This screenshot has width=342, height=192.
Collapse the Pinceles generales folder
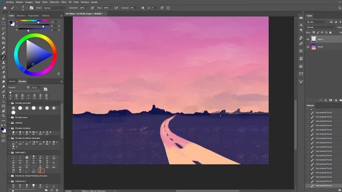[10, 103]
